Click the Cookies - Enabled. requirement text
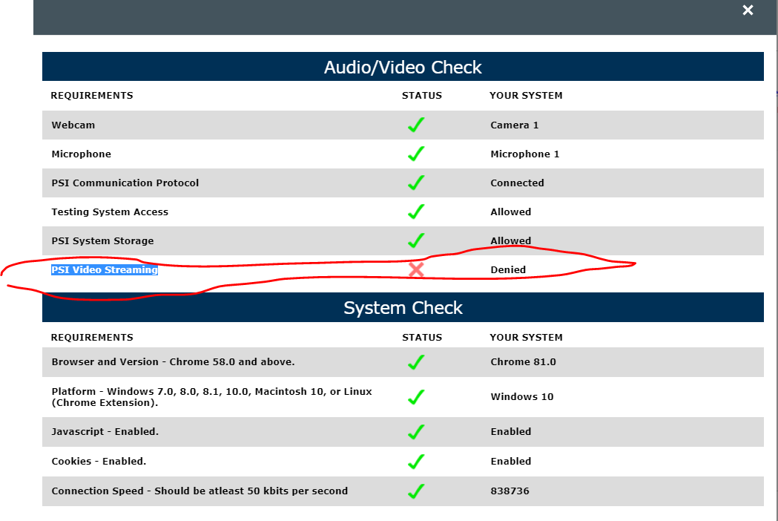 point(99,462)
